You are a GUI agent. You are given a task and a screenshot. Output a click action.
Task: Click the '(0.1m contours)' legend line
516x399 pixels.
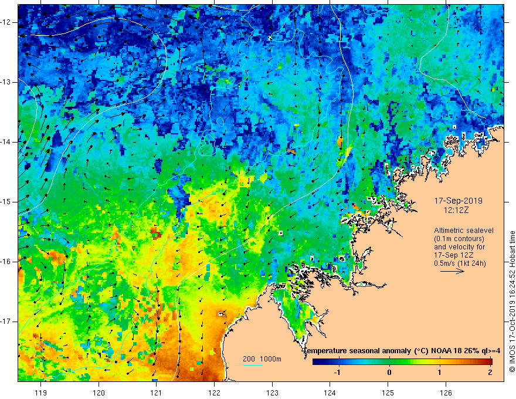point(459,239)
